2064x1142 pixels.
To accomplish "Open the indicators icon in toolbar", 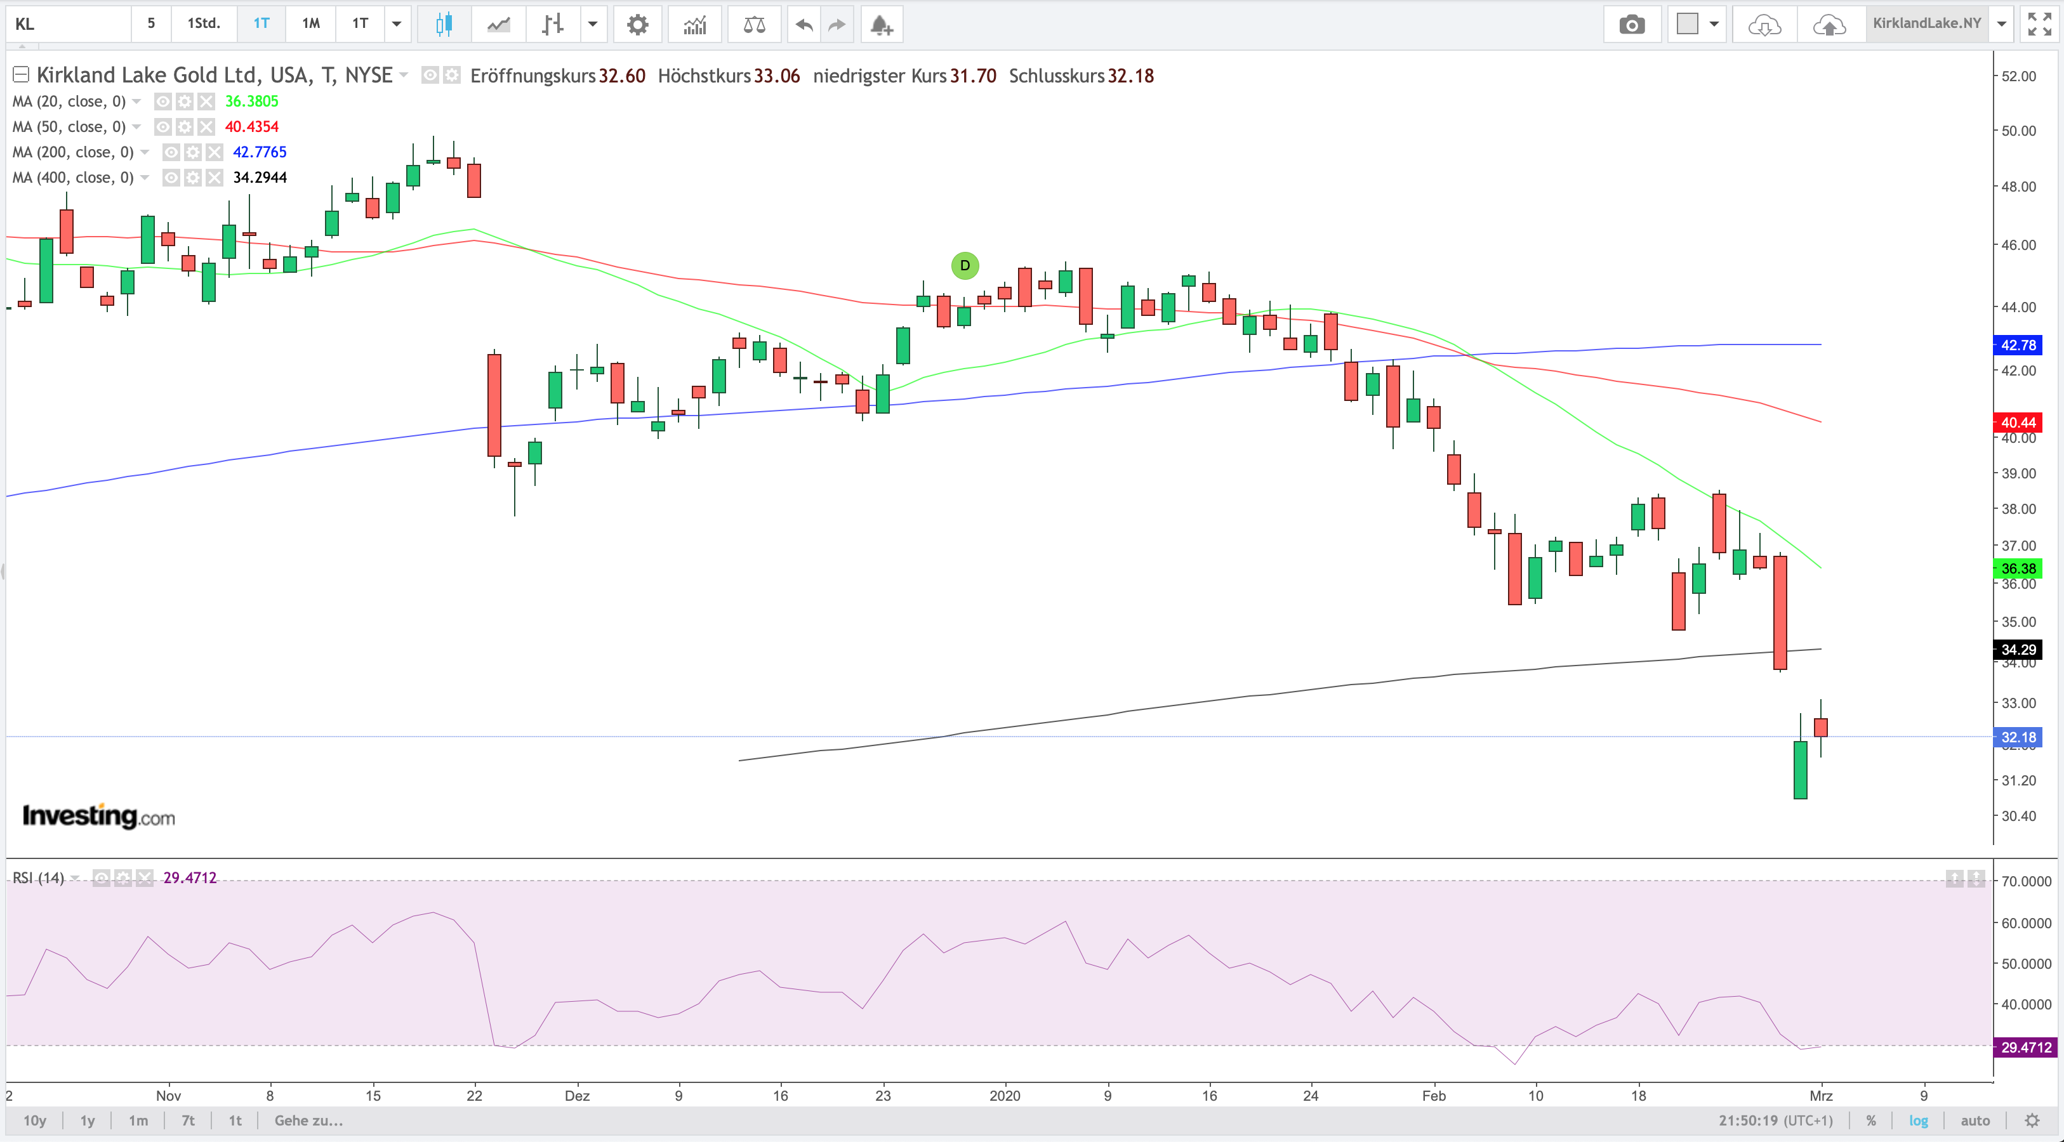I will pyautogui.click(x=694, y=24).
